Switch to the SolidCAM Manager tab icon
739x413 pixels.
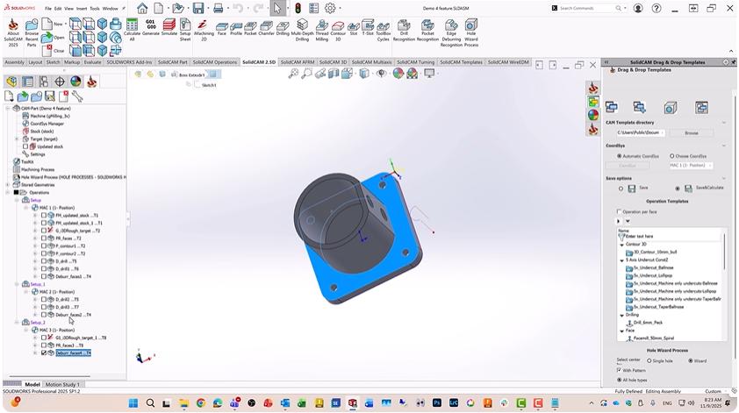coord(92,82)
